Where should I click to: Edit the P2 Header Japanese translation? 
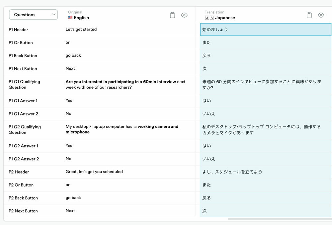click(x=266, y=172)
